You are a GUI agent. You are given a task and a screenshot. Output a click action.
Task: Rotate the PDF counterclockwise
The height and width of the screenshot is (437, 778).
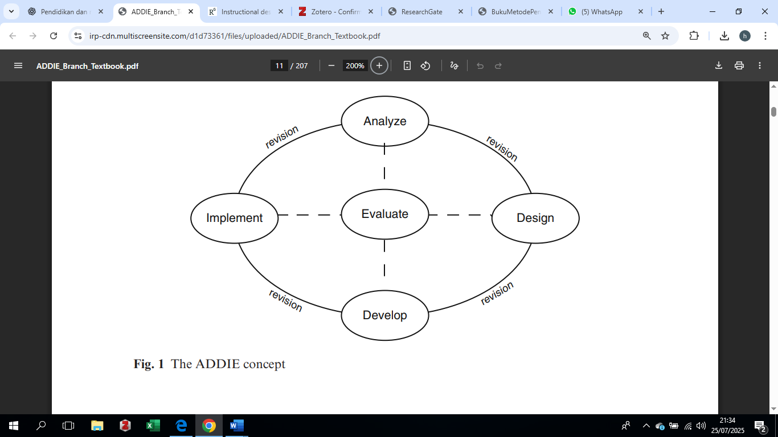click(x=425, y=65)
